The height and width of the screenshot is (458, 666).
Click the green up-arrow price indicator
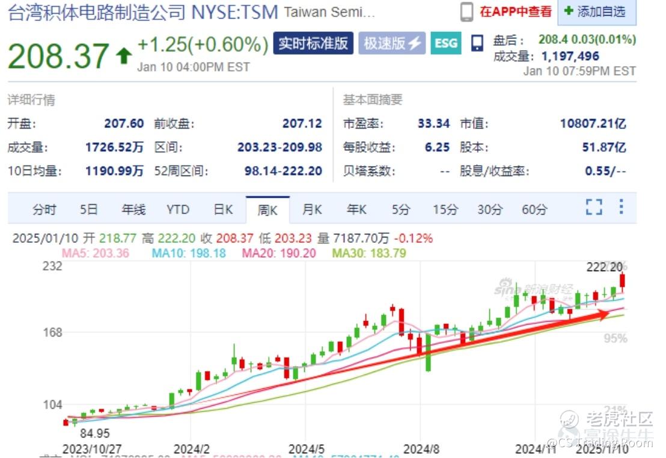pos(124,56)
